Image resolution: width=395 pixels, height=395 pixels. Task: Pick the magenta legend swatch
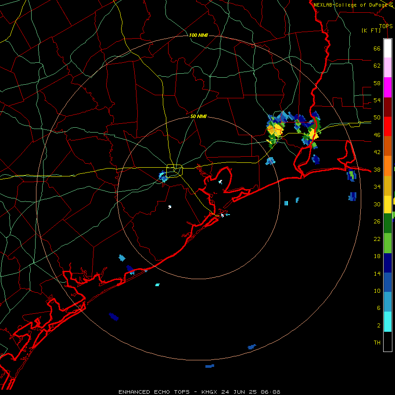(x=388, y=87)
